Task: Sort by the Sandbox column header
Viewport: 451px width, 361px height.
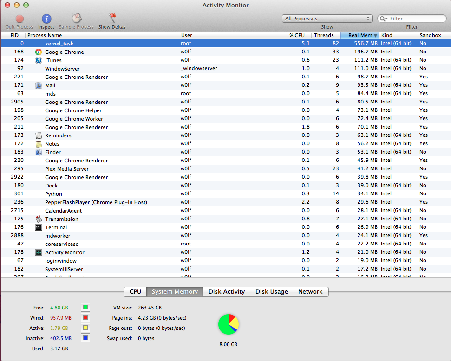Action: (434, 35)
